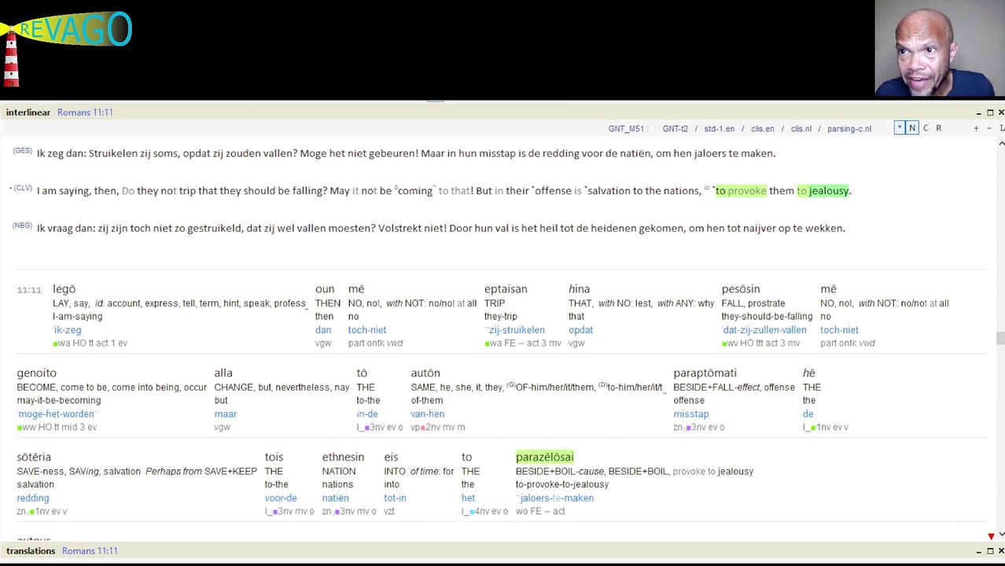Click the Greek word sōtēria

click(34, 458)
